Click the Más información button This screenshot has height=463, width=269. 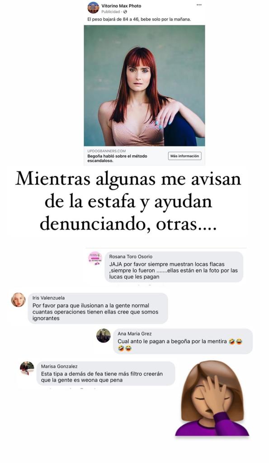tap(184, 156)
